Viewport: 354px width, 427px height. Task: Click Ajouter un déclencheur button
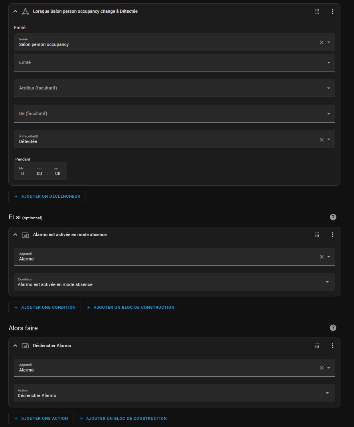click(x=47, y=197)
